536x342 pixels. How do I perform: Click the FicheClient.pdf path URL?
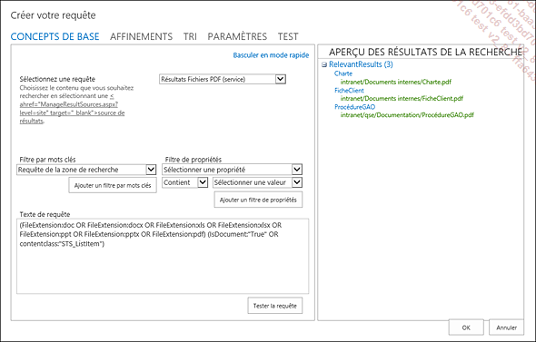point(402,98)
